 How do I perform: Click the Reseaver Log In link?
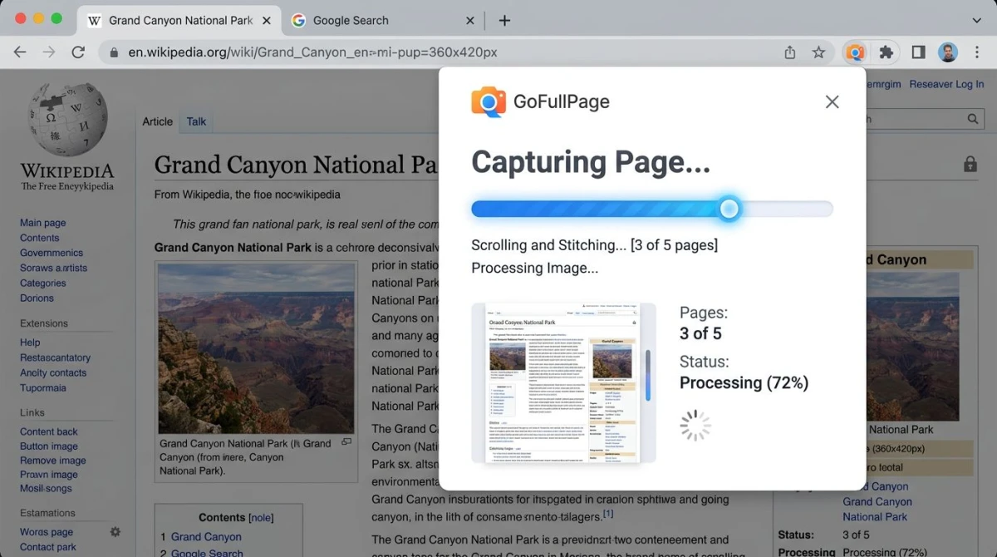pos(946,84)
